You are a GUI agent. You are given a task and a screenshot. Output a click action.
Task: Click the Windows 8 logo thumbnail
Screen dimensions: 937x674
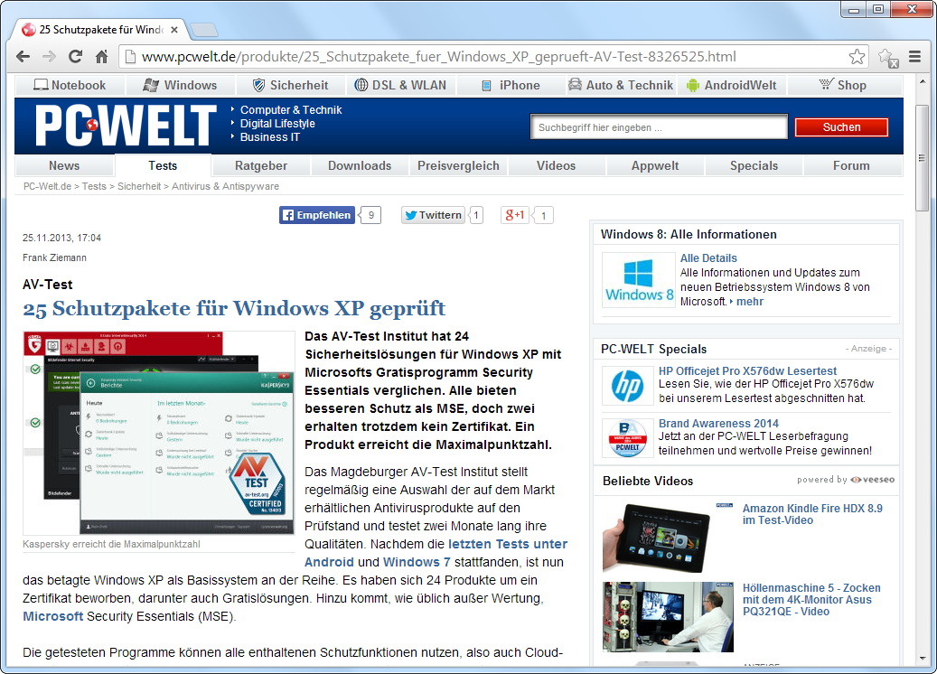(639, 280)
